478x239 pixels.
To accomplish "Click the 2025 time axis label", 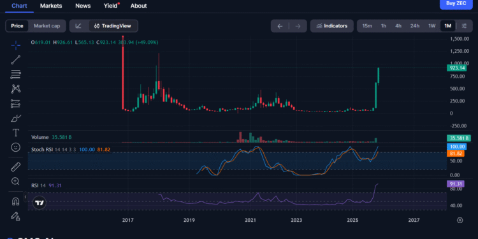I will (352, 220).
